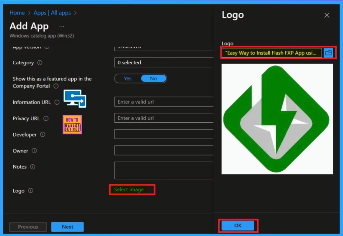Screen dimensions: 343x236
Task: Confirm logo with the OK button
Action: (x=238, y=226)
